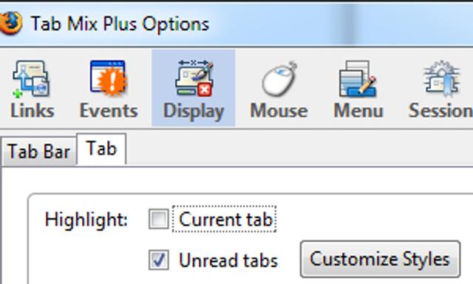Open the Mouse settings icon
This screenshot has width=473, height=284.
(279, 79)
